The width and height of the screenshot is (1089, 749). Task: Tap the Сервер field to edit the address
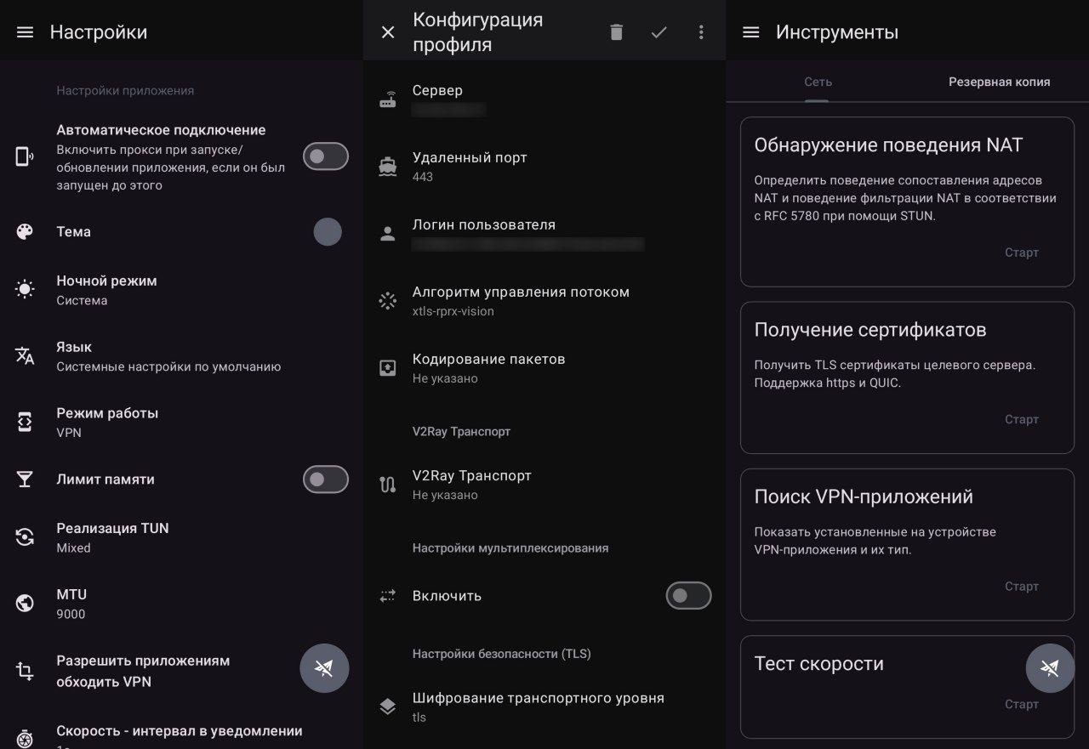click(x=510, y=99)
